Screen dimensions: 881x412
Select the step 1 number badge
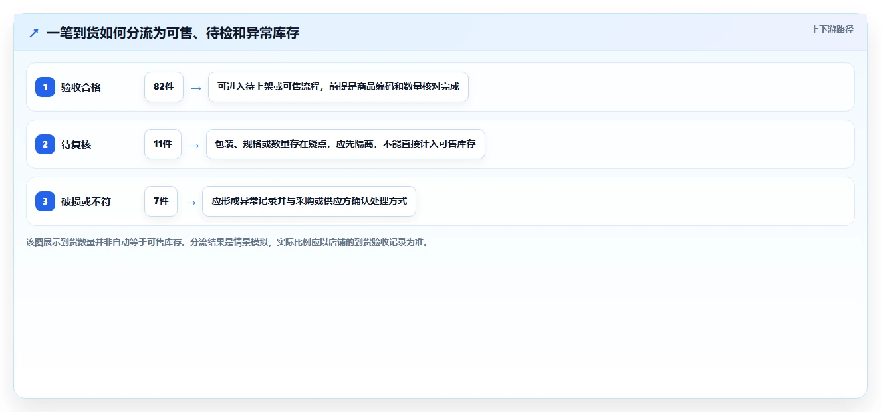pyautogui.click(x=45, y=87)
